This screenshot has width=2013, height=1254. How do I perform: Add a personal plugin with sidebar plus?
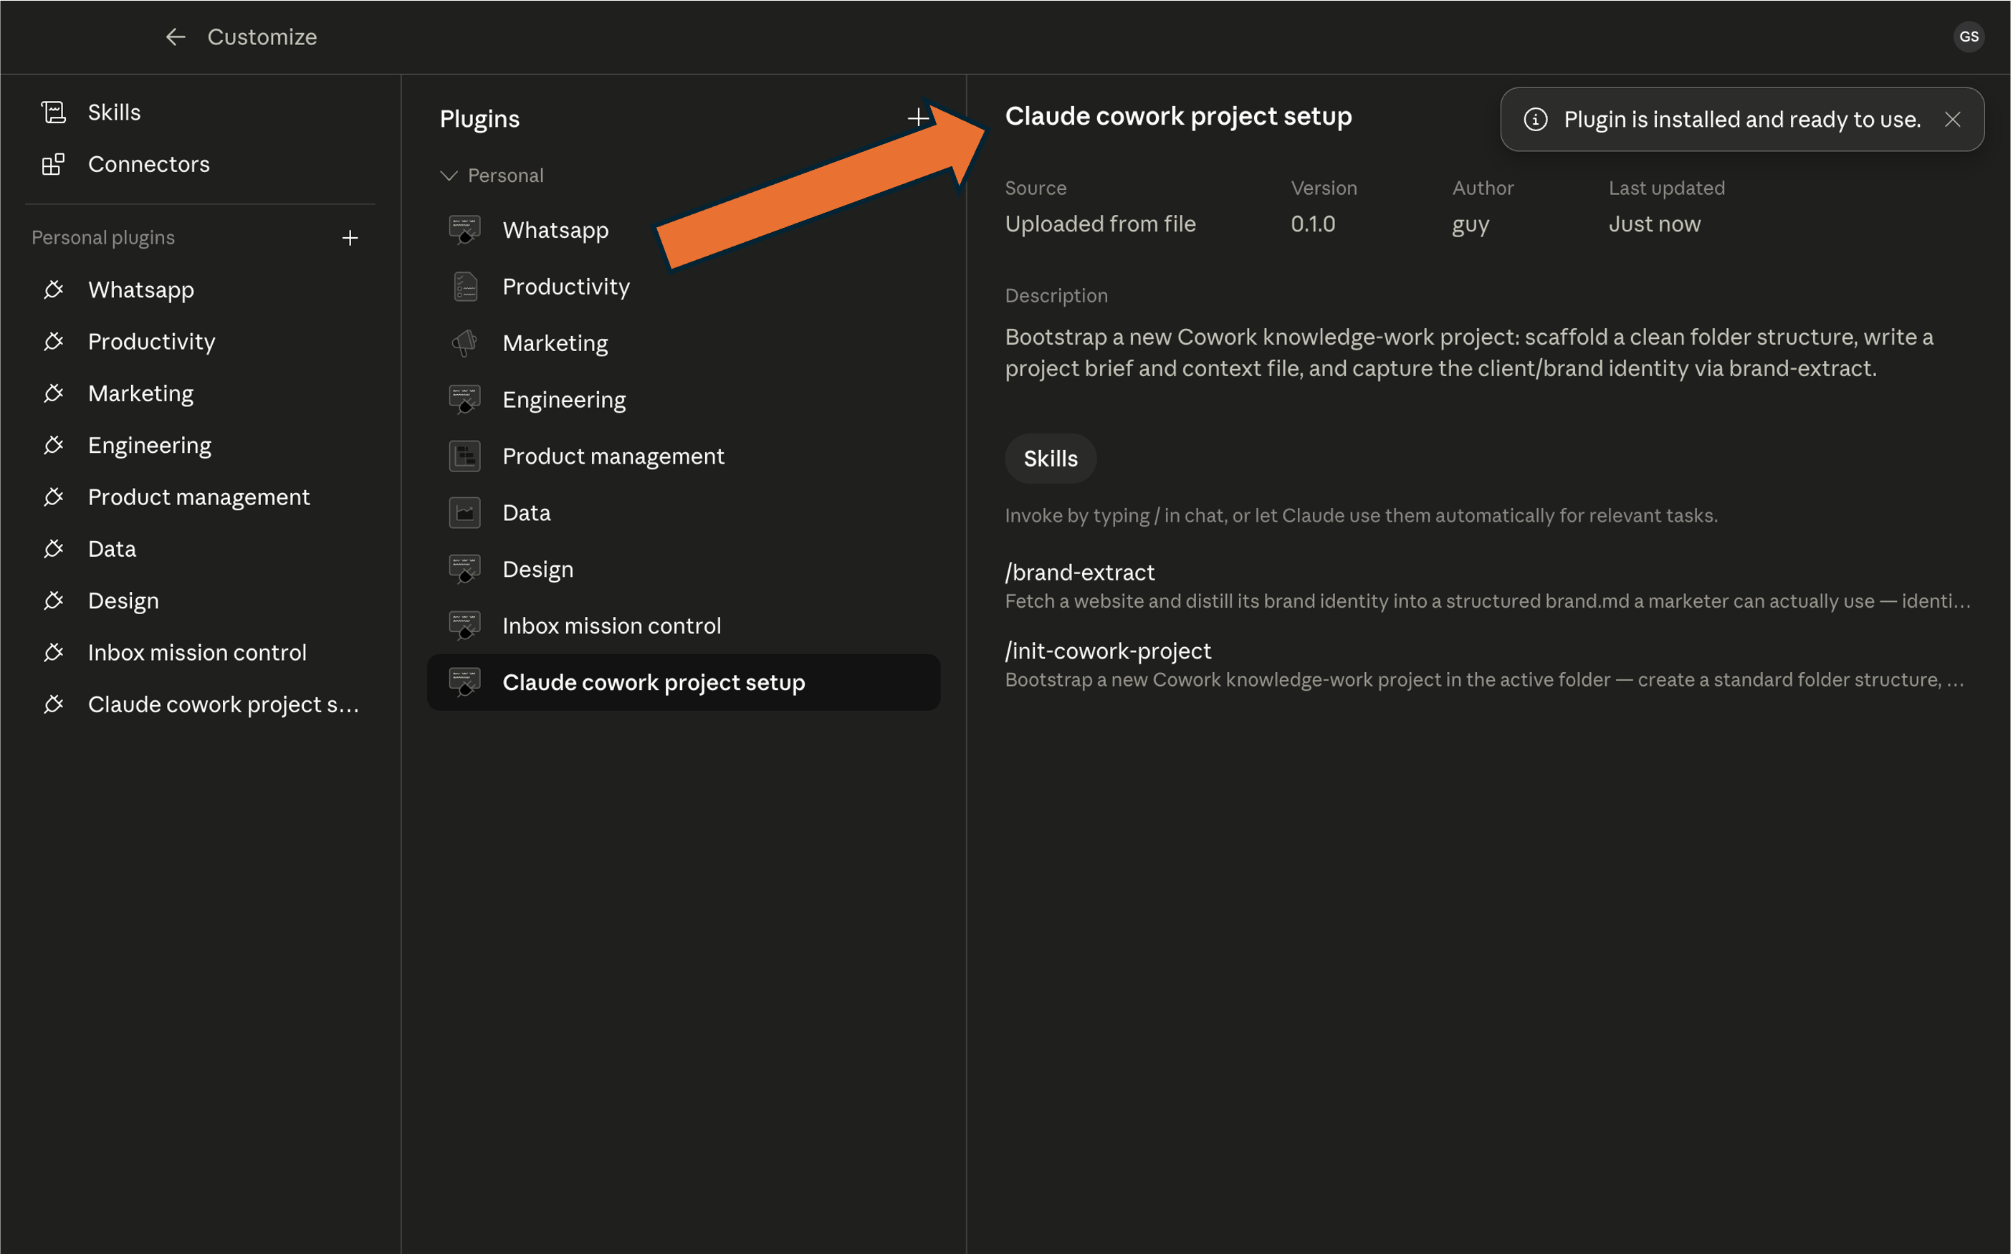click(x=350, y=238)
